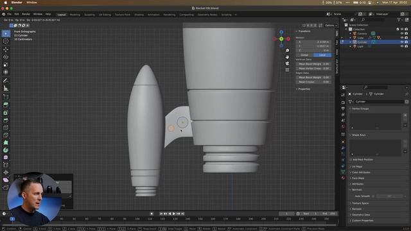Screen dimensions: 411x231
Task: Open the File menu
Action: point(9,14)
